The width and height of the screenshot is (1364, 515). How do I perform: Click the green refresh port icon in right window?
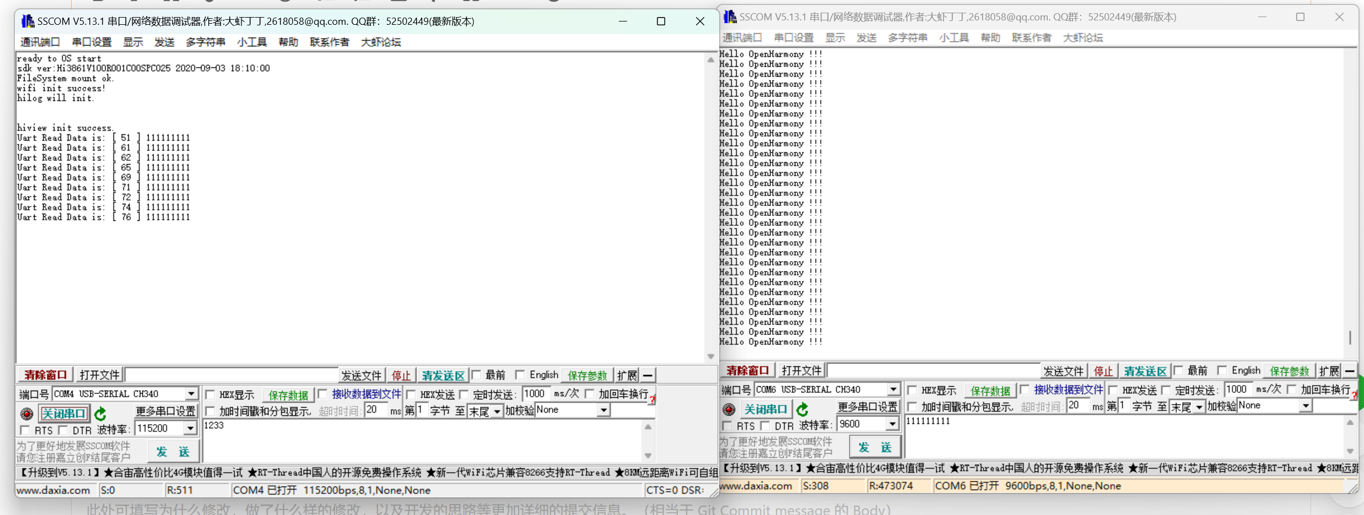point(802,409)
